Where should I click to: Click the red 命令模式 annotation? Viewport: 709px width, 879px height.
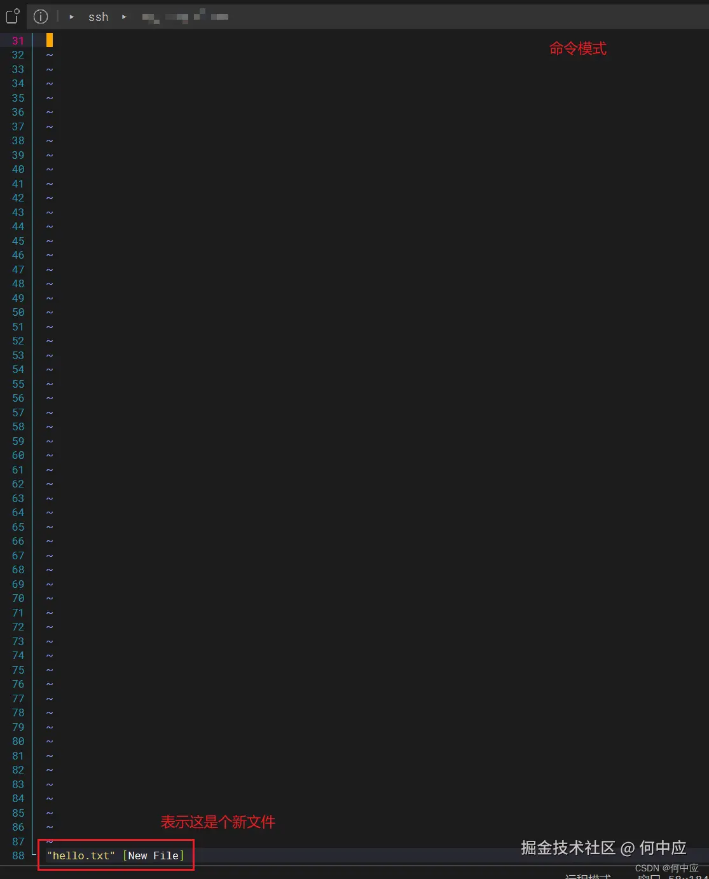coord(578,48)
